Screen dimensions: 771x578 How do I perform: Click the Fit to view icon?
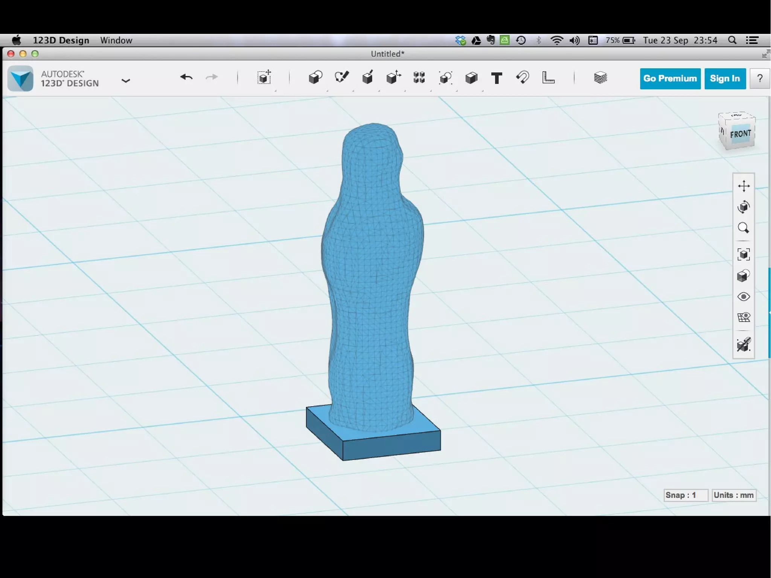[x=744, y=255]
